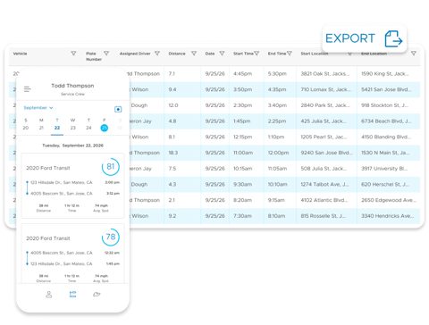The width and height of the screenshot is (429, 325).
Task: Click the 710 Lomax St start location
Action: [x=325, y=89]
